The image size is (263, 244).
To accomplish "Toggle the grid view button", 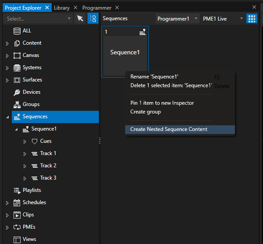I will [x=252, y=18].
